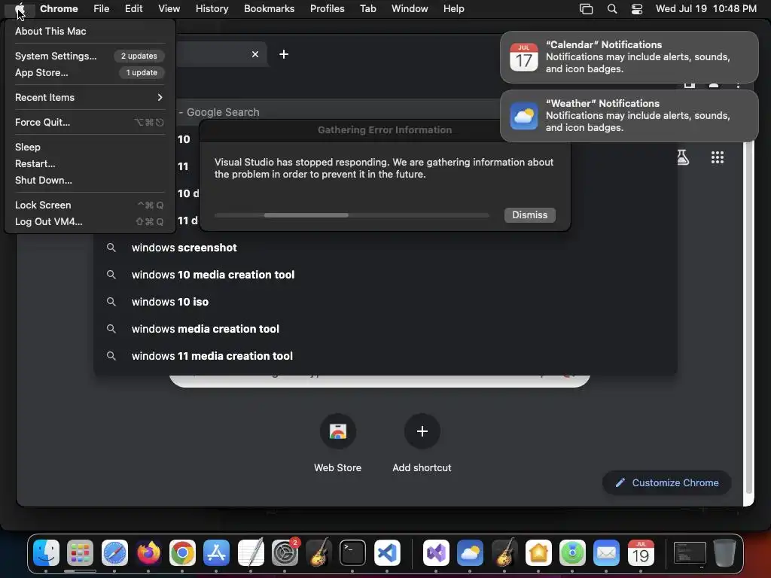This screenshot has height=578, width=771.
Task: Dismiss the Visual Studio error dialog
Action: (529, 214)
